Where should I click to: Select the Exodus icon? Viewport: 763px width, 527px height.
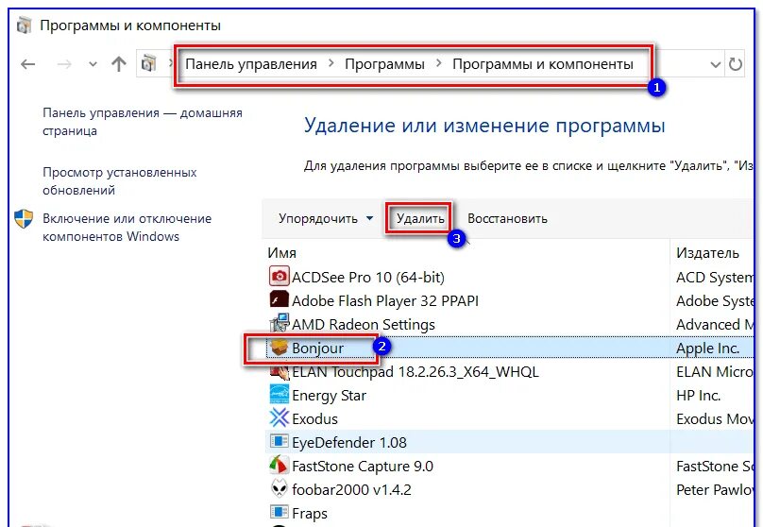(279, 418)
